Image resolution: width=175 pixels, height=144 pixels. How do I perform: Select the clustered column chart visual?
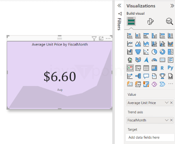[x=154, y=36]
